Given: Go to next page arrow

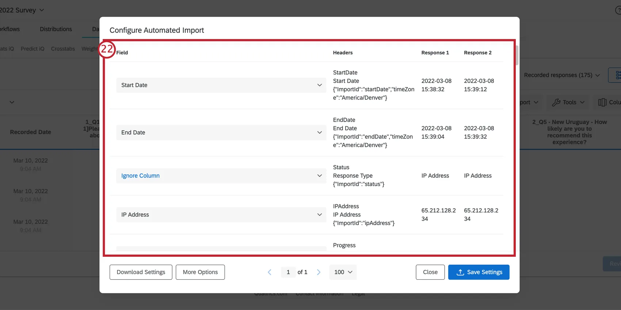Looking at the screenshot, I should pos(319,272).
